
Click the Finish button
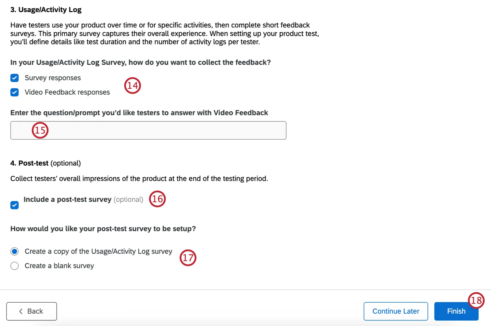pos(456,311)
